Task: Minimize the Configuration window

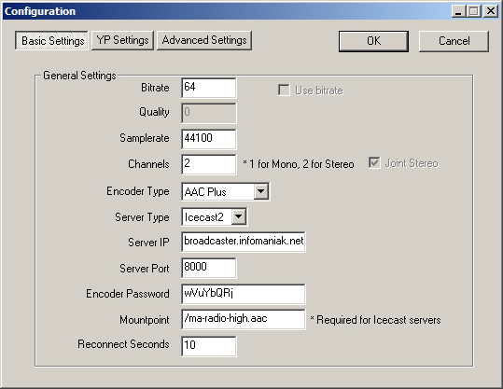Action: pos(459,11)
